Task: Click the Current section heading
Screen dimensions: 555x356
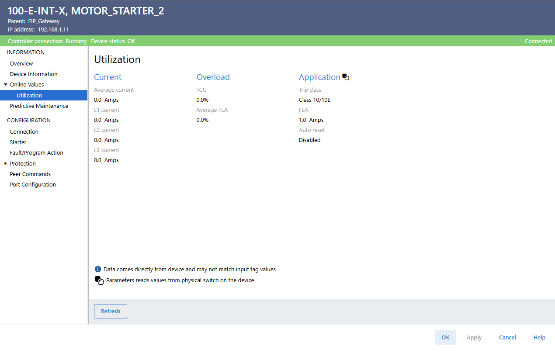Action: click(x=108, y=77)
